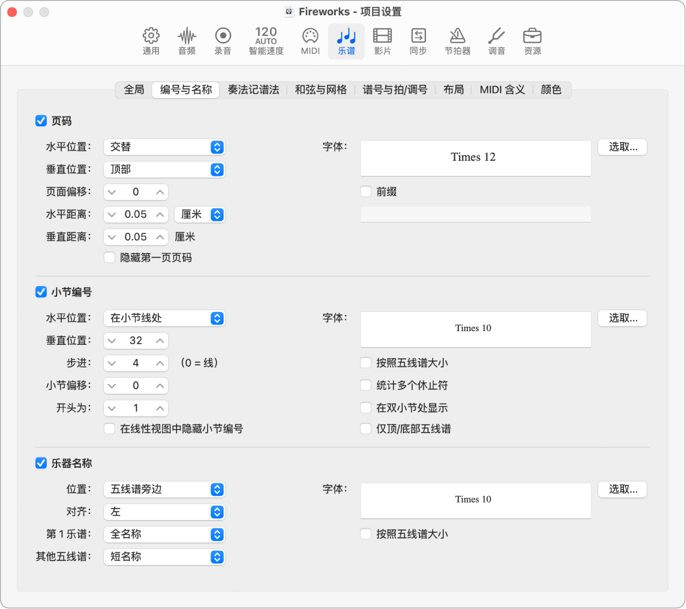This screenshot has width=686, height=609.
Task: Open the 调音 settings icon
Action: tap(496, 41)
